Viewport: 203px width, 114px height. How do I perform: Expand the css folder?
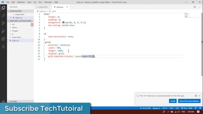[10, 24]
